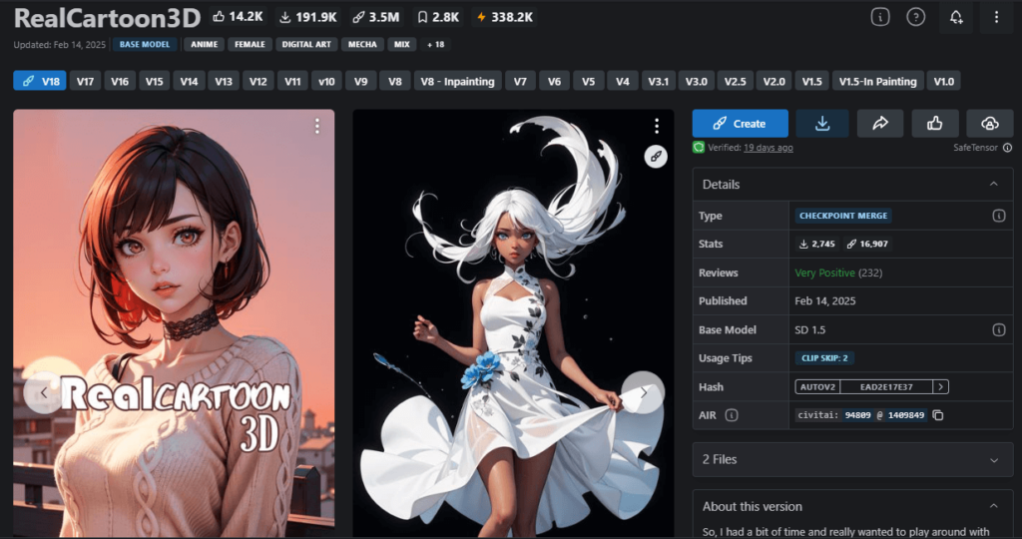The height and width of the screenshot is (539, 1022).
Task: Click the 3.5M generations stat
Action: 375,17
